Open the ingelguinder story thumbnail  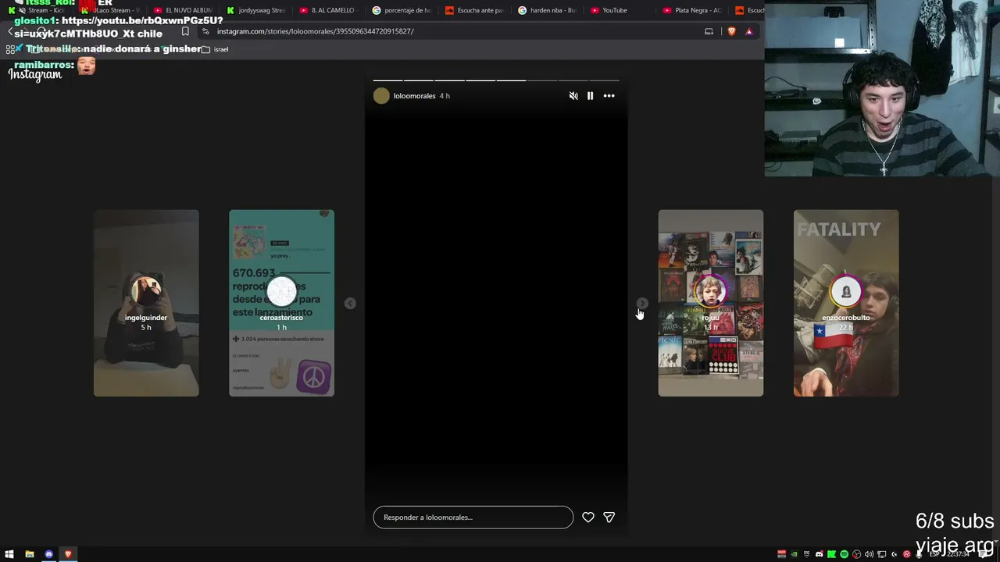(146, 303)
